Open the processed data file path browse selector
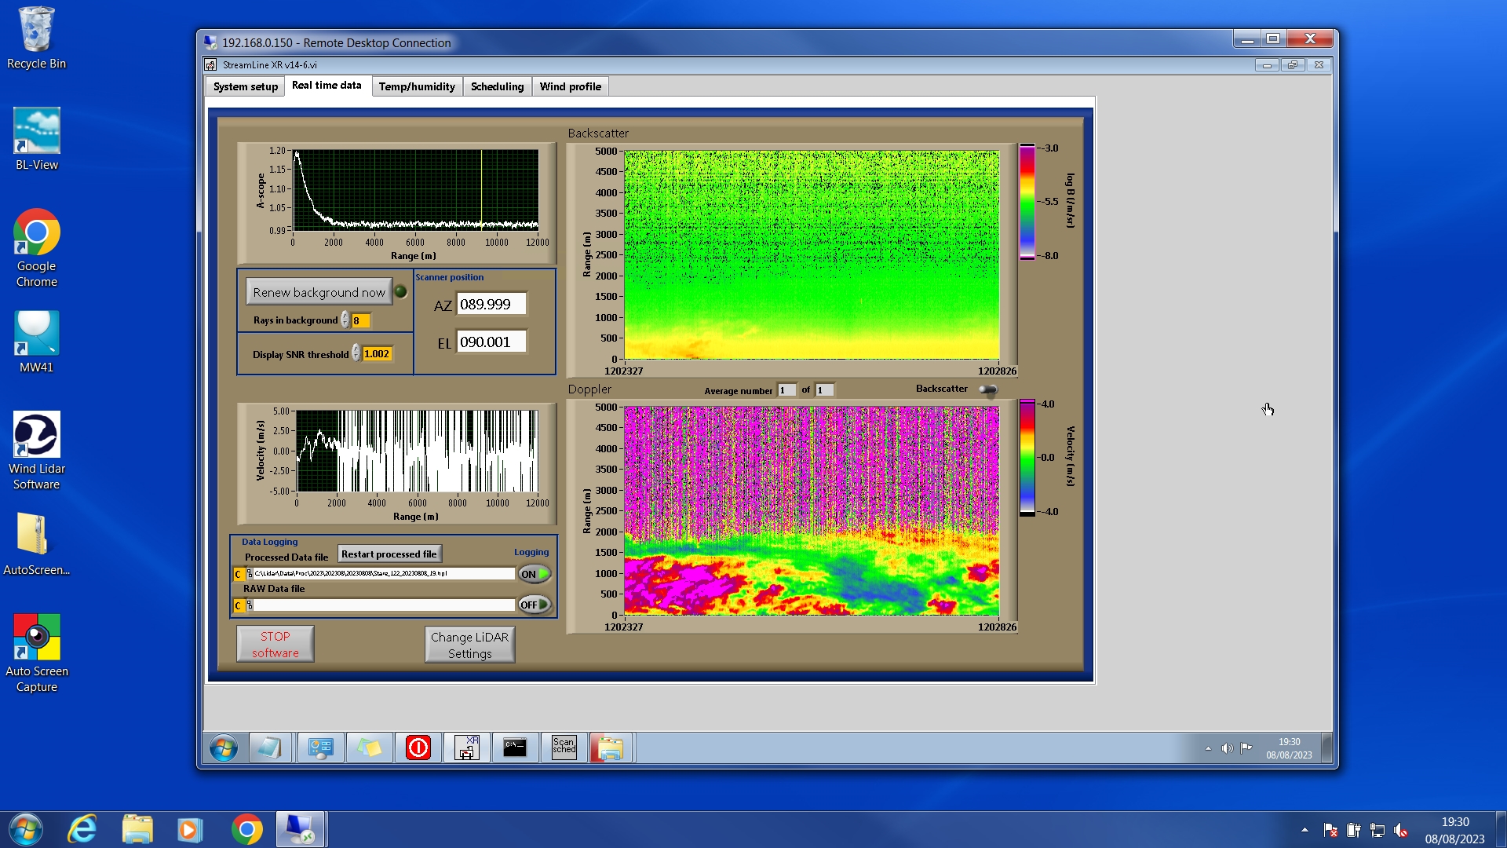 click(x=250, y=574)
